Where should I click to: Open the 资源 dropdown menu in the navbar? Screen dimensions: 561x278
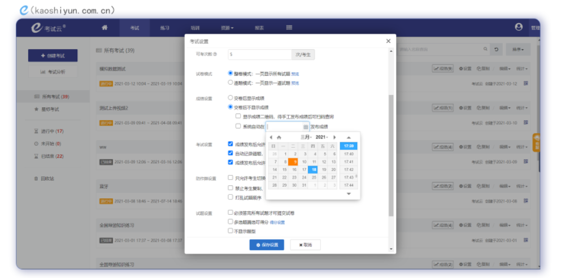tap(227, 27)
